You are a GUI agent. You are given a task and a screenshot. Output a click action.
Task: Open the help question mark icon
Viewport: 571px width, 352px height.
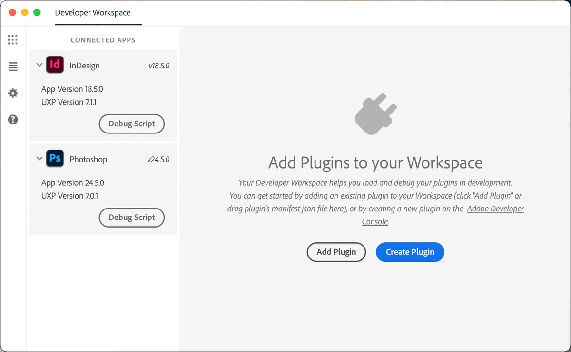tap(13, 120)
